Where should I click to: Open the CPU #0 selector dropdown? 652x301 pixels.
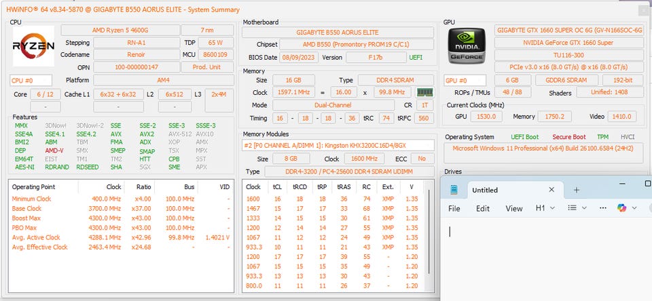(x=31, y=81)
